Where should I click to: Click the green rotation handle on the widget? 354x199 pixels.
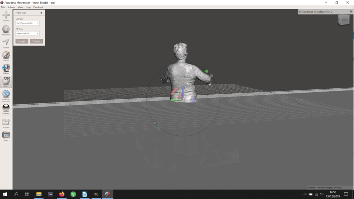(207, 71)
